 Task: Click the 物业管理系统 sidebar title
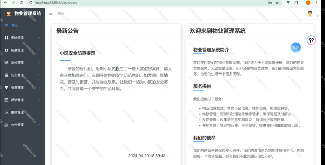[28, 13]
